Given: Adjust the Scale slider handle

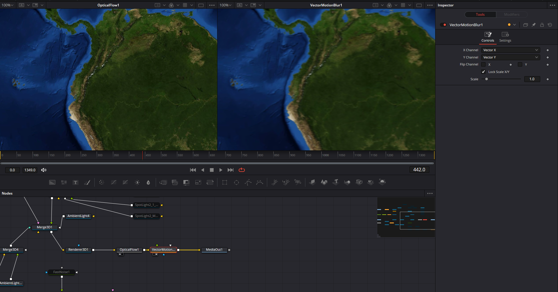Looking at the screenshot, I should pos(486,79).
